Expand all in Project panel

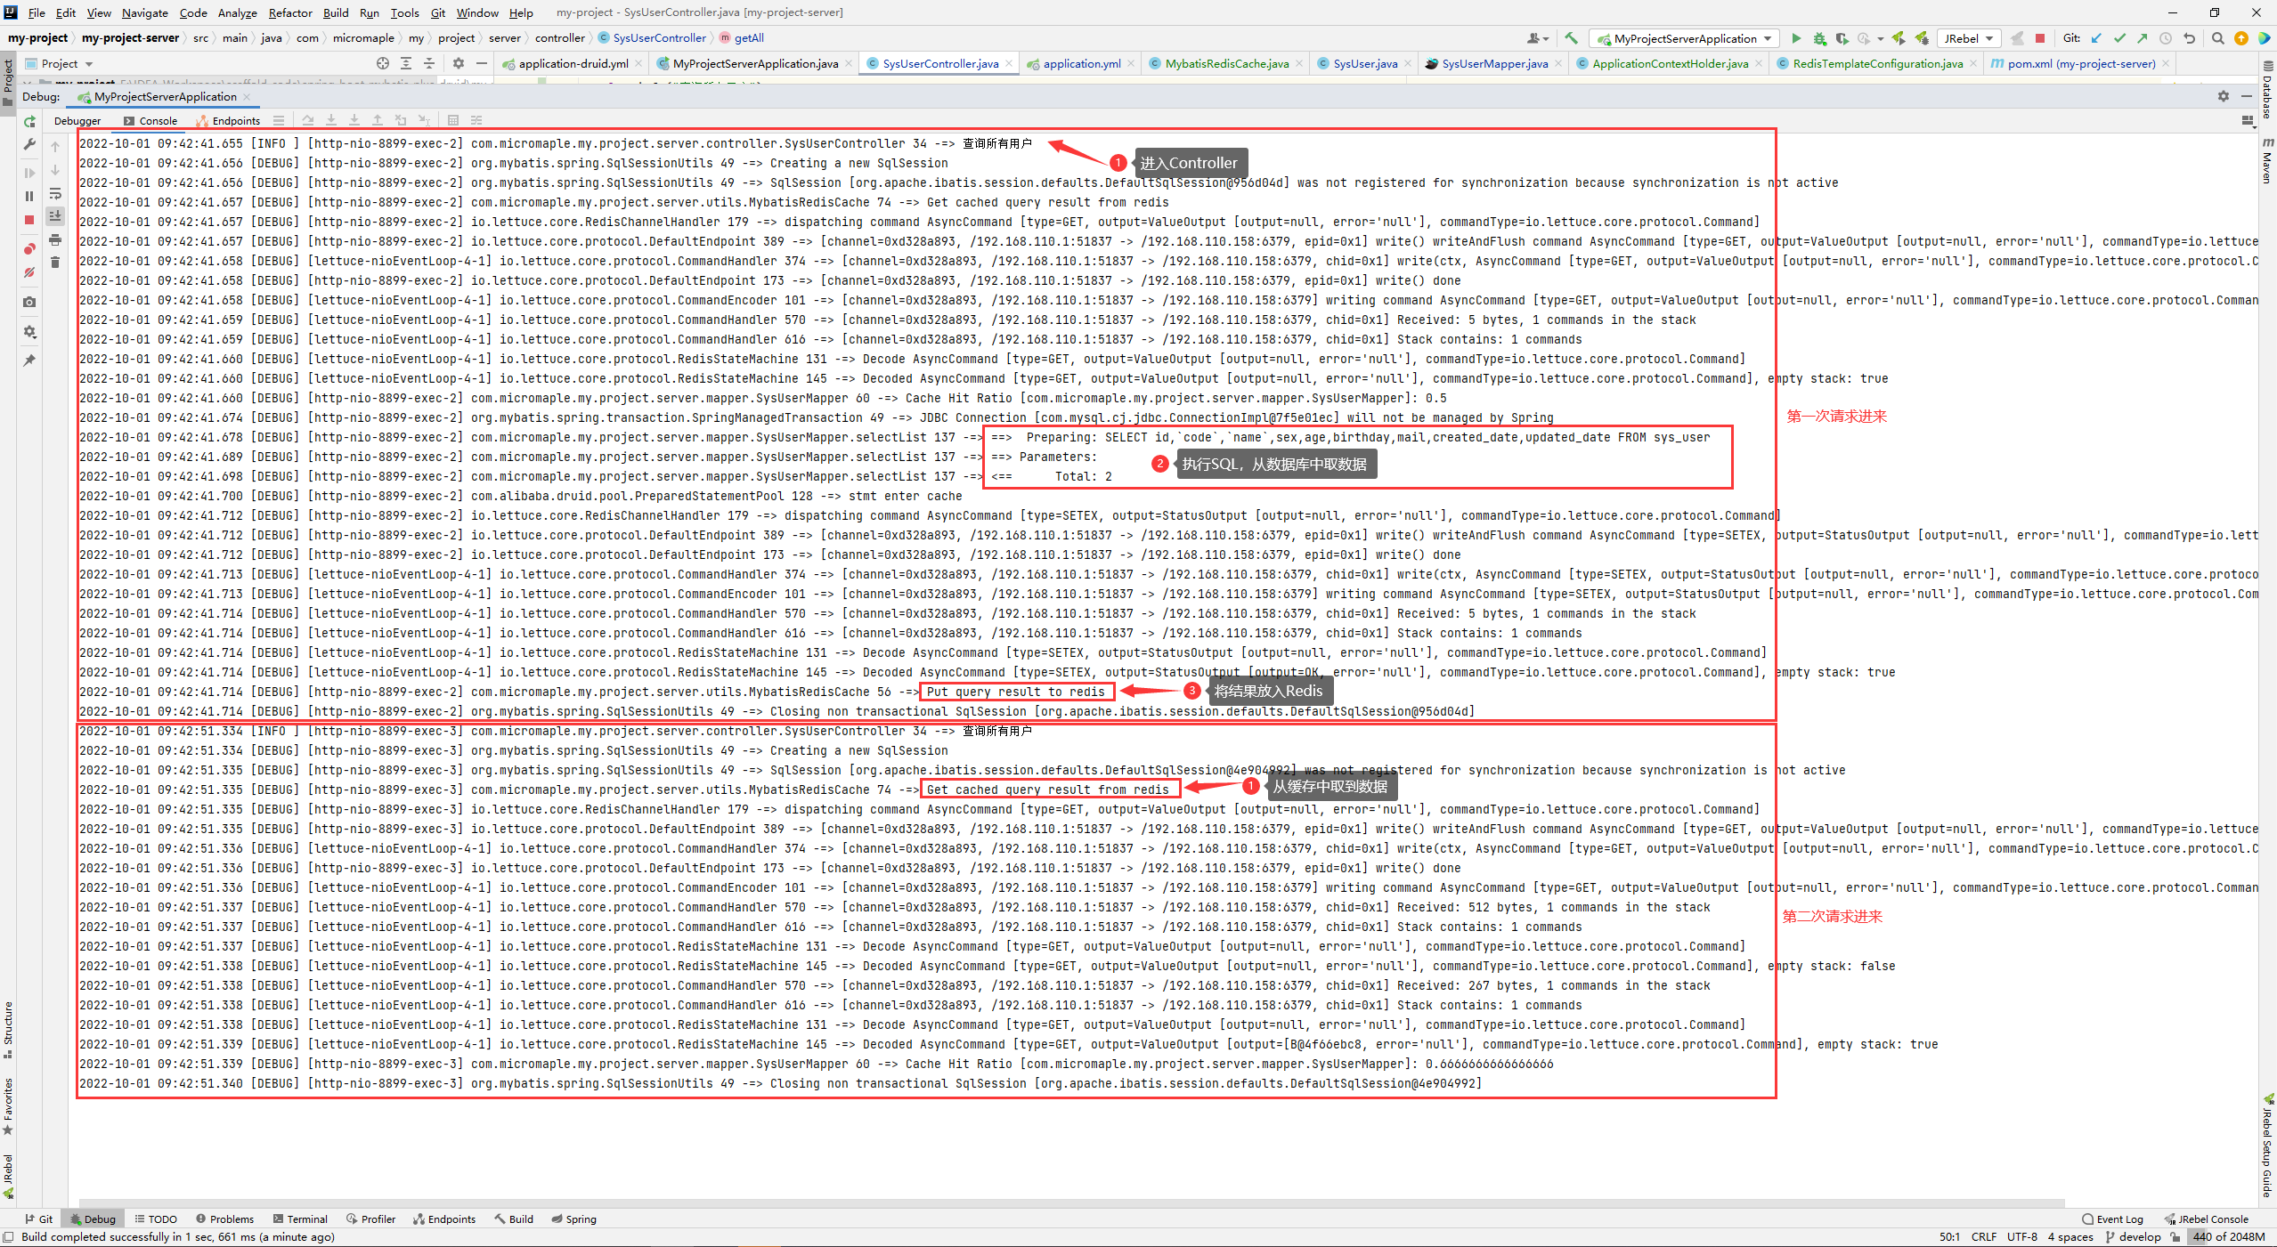[406, 63]
